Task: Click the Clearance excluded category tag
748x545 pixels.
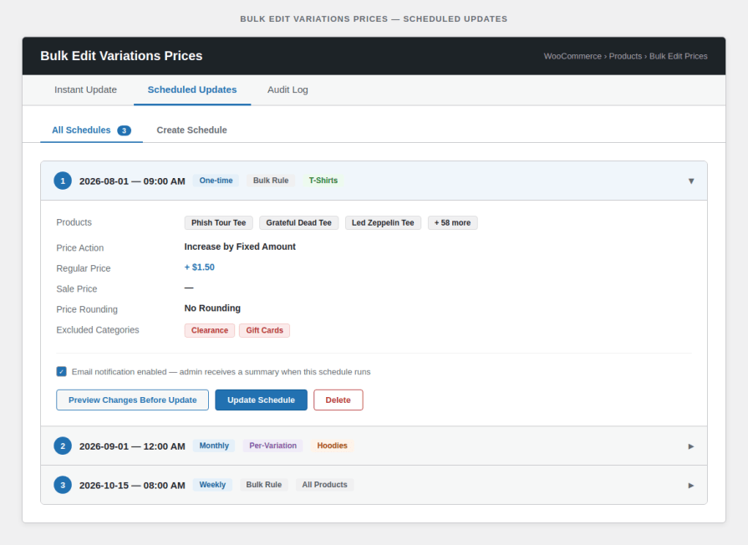Action: [x=210, y=330]
